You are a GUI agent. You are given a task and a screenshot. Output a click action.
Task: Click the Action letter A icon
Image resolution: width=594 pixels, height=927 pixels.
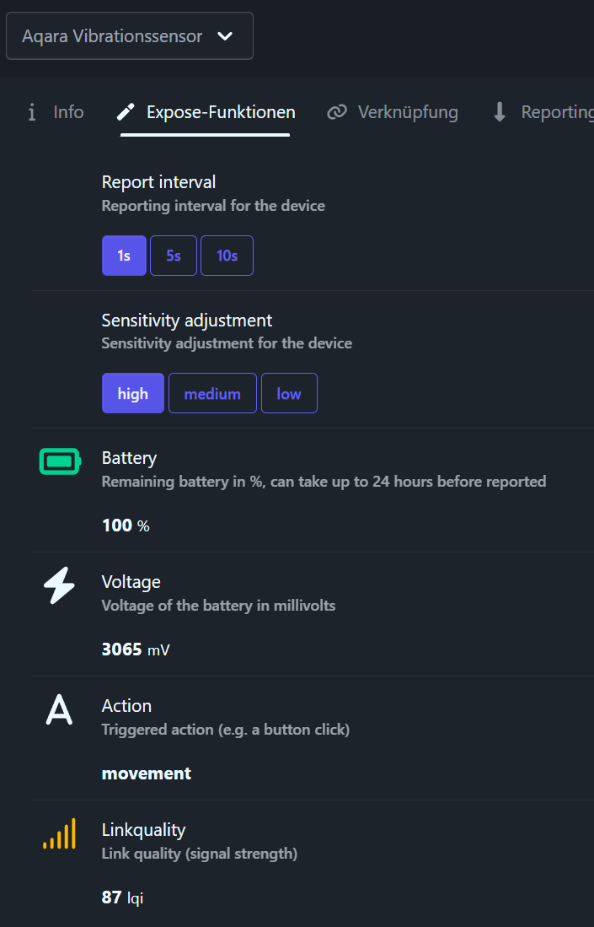pyautogui.click(x=59, y=709)
